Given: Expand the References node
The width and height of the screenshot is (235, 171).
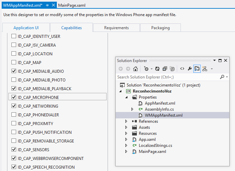Looking at the screenshot, I should click(x=126, y=121).
